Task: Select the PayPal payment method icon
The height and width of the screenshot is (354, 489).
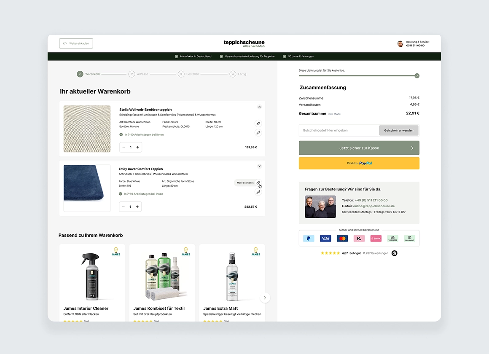Action: coord(309,238)
